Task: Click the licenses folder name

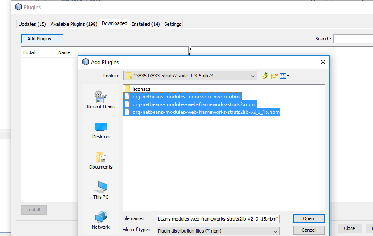Action: [x=141, y=89]
